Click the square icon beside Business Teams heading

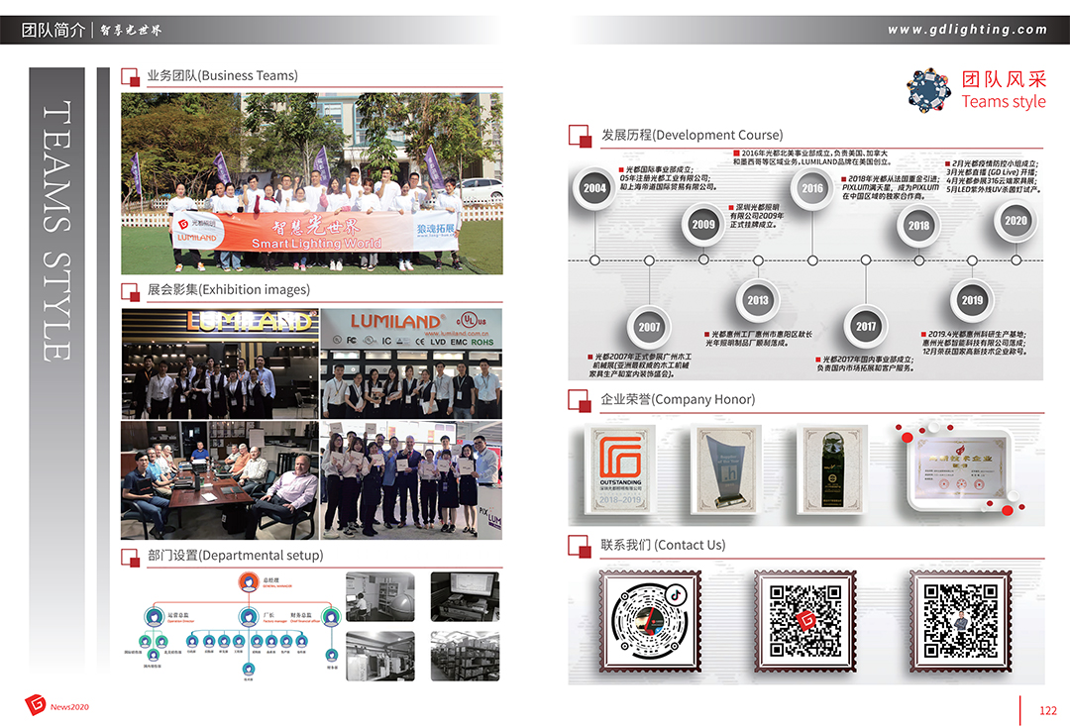(x=130, y=76)
